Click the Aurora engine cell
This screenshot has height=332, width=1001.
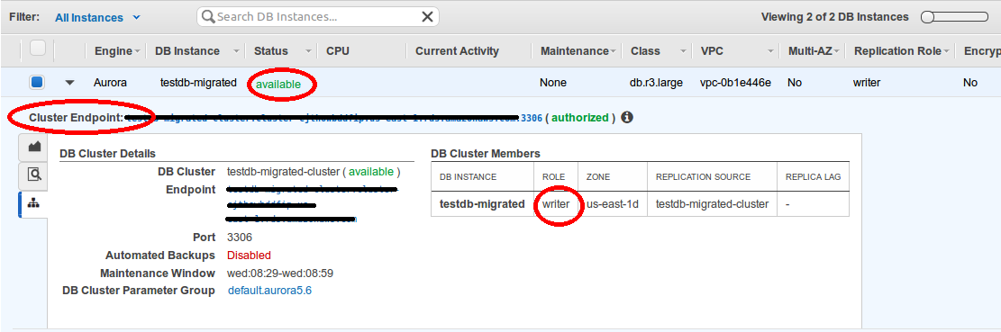point(110,82)
